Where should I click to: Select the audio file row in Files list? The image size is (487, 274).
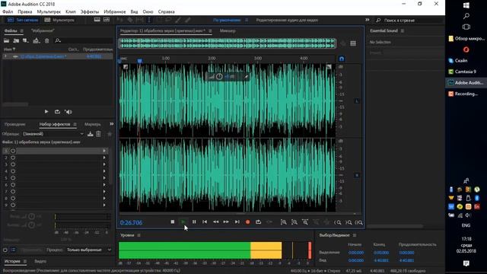tap(58, 56)
